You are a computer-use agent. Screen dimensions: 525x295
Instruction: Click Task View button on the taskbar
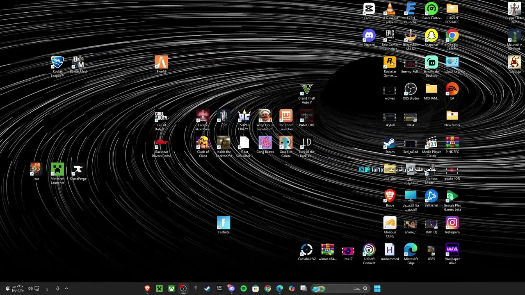coord(304,288)
